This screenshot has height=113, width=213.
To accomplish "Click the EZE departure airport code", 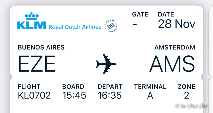I will coord(37,64).
